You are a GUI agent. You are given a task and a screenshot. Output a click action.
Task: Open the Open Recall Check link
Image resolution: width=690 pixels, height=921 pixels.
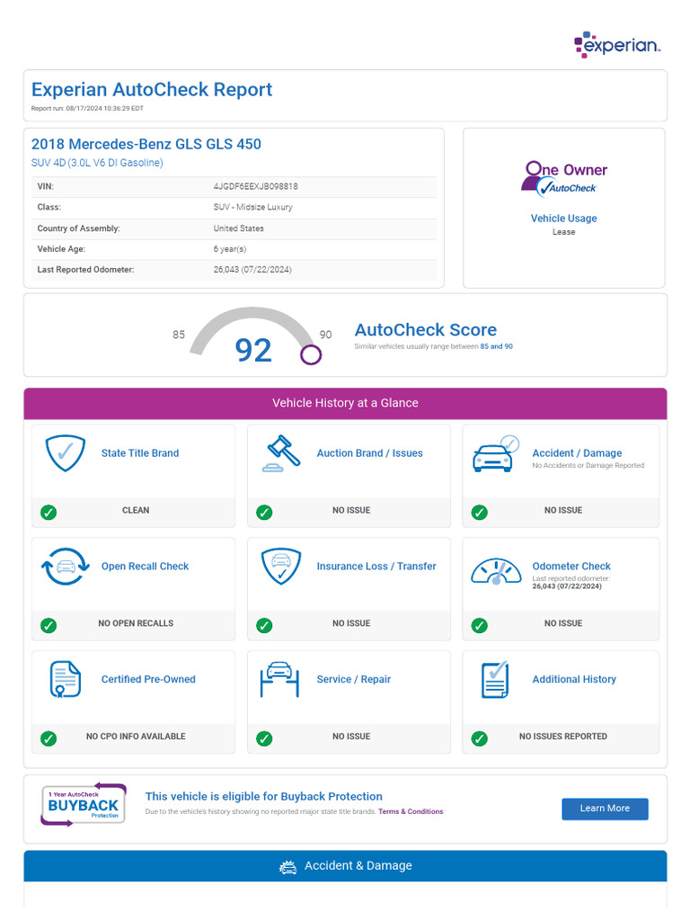145,567
